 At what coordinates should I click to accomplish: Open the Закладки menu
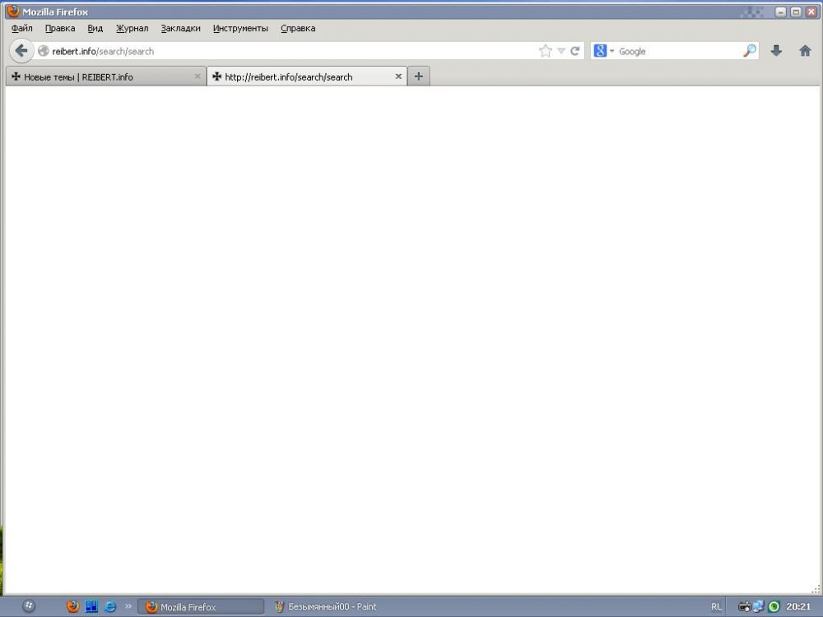[x=180, y=28]
